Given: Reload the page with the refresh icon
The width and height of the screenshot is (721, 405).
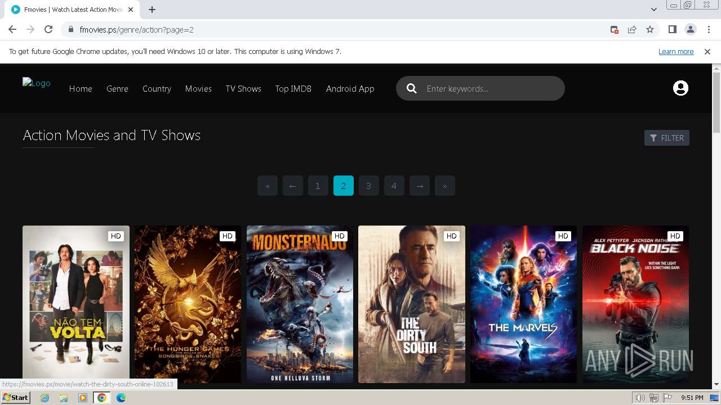Looking at the screenshot, I should click(48, 29).
